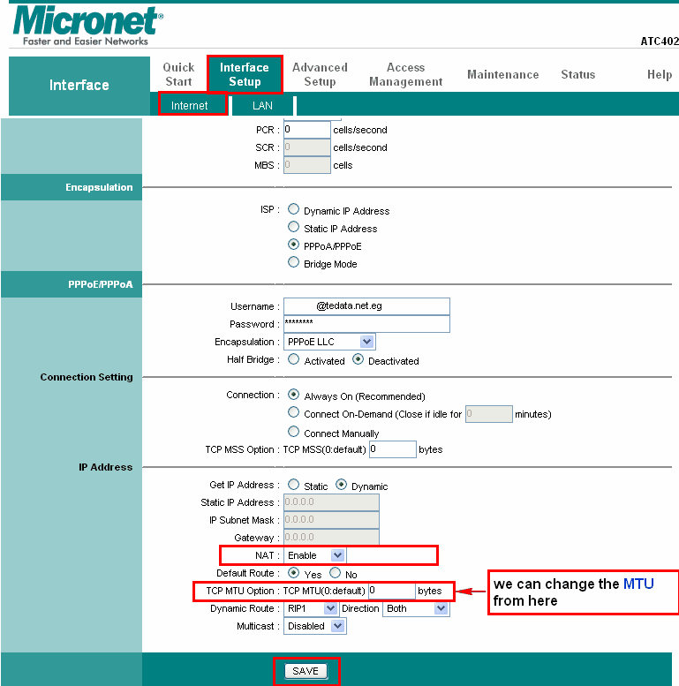Click the PCR cells/second field

click(x=306, y=130)
